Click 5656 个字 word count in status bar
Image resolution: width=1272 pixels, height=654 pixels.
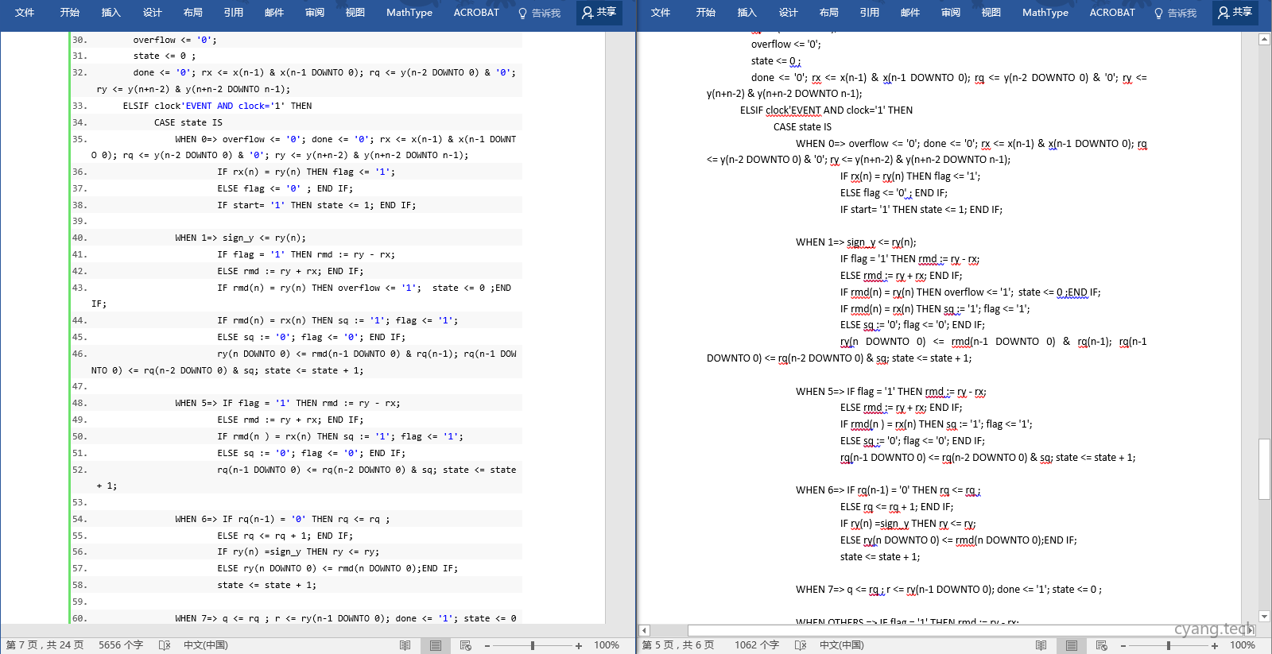(121, 645)
